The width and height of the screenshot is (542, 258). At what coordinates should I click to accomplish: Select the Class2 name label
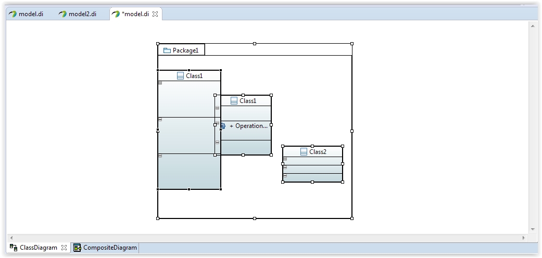coord(318,151)
